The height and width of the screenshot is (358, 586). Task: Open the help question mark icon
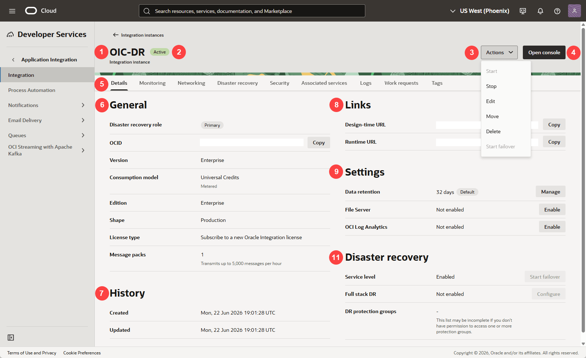557,11
